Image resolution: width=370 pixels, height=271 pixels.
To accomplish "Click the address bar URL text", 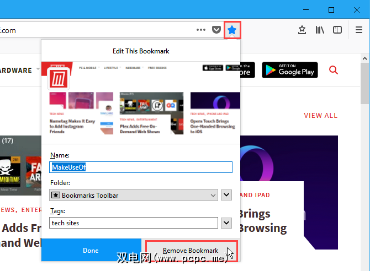I will point(8,30).
